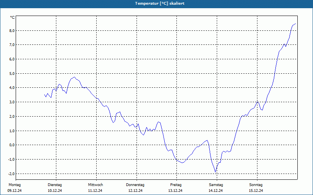
Task: Click the 3,0 y-axis tick label
Action: click(12, 102)
